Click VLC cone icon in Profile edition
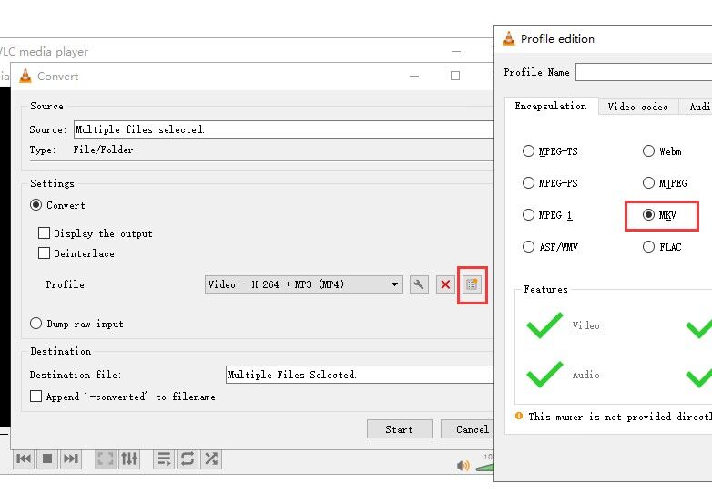Screen dimensions: 712x495 509,38
